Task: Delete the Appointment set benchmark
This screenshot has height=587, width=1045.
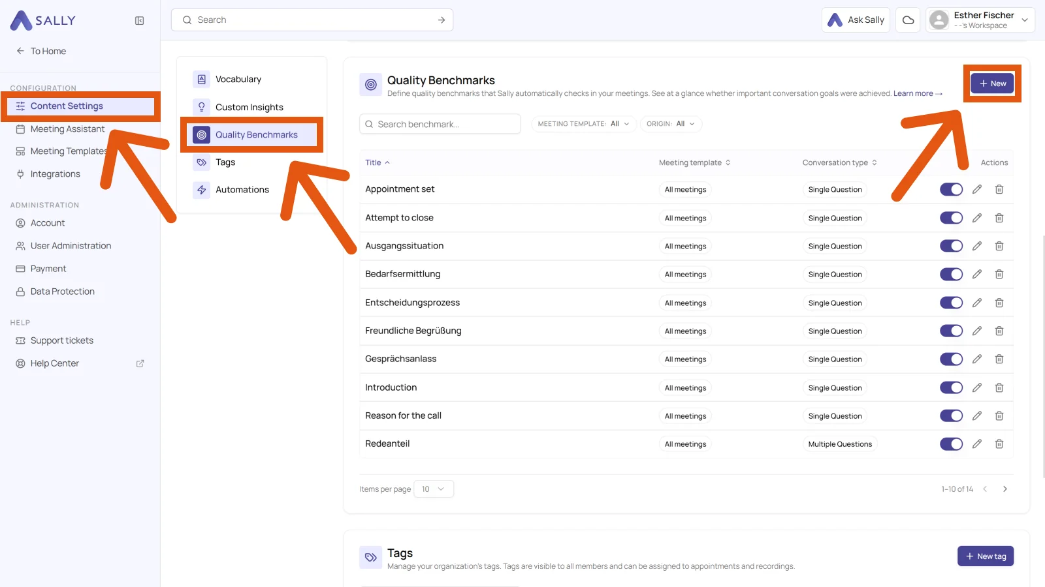Action: [999, 189]
